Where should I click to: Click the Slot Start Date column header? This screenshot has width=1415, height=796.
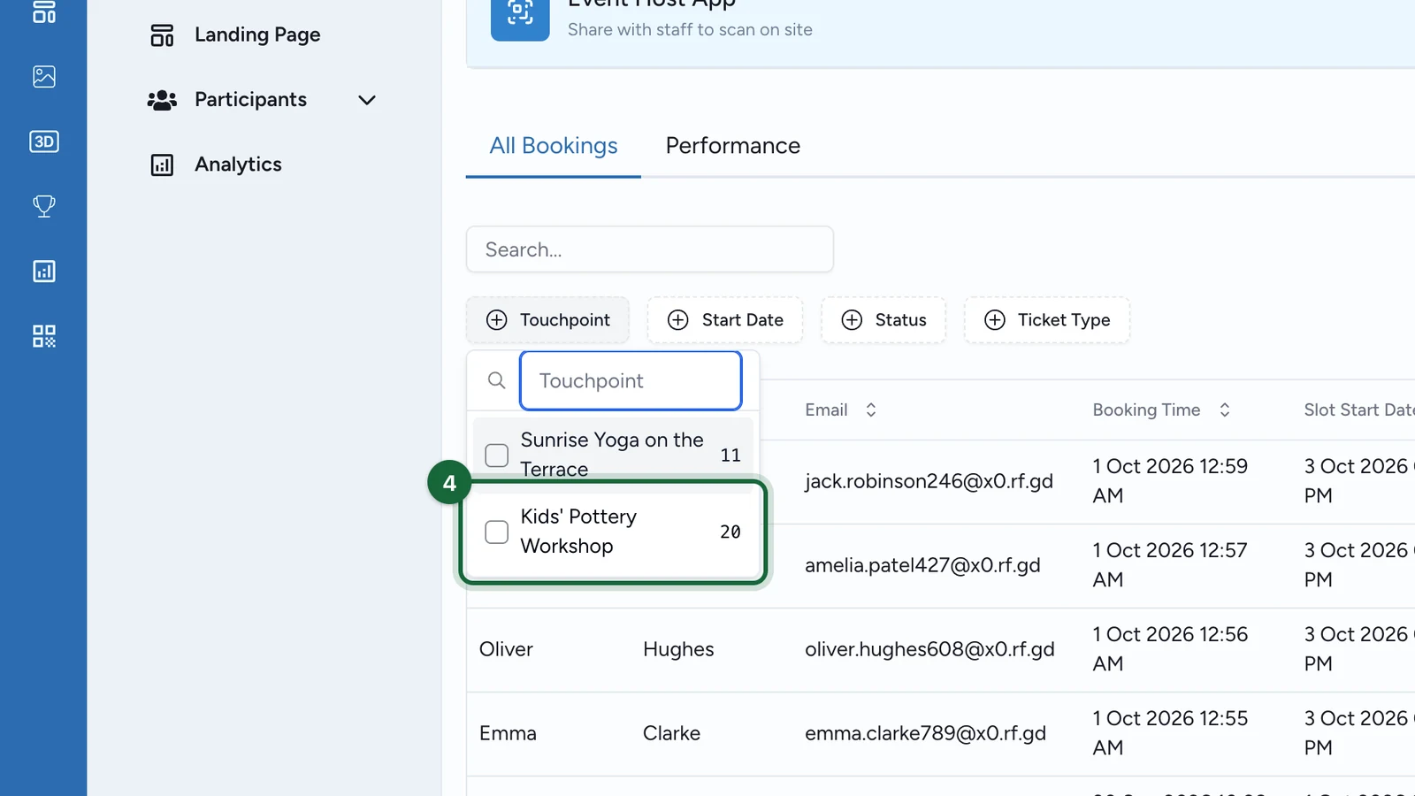pyautogui.click(x=1358, y=409)
